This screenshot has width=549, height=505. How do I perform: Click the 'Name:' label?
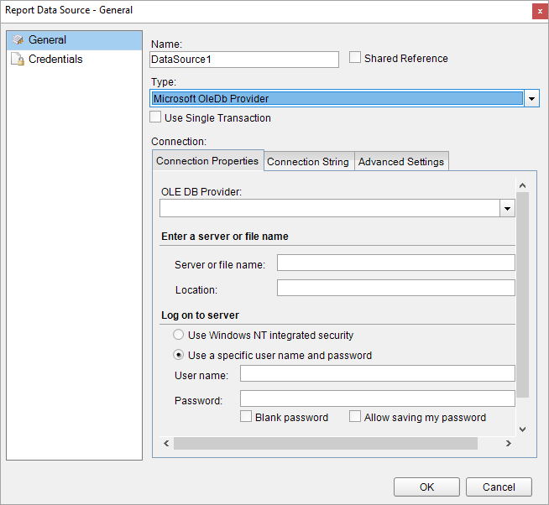pos(167,44)
